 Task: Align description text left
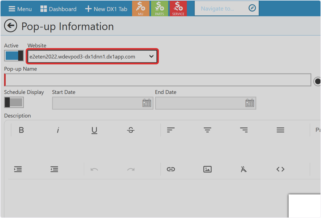(171, 130)
